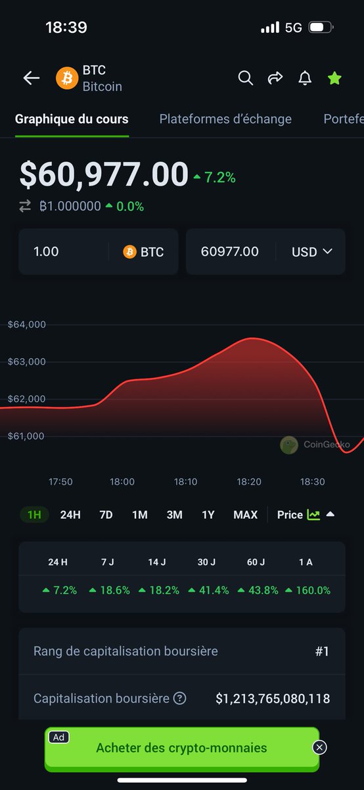Image resolution: width=364 pixels, height=790 pixels.
Task: Set a price alert with bell icon
Action: pyautogui.click(x=305, y=78)
